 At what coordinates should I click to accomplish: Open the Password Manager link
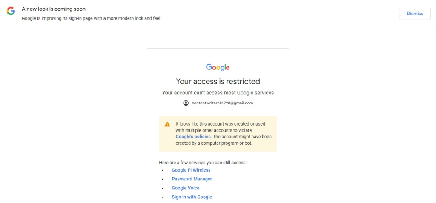point(192,179)
